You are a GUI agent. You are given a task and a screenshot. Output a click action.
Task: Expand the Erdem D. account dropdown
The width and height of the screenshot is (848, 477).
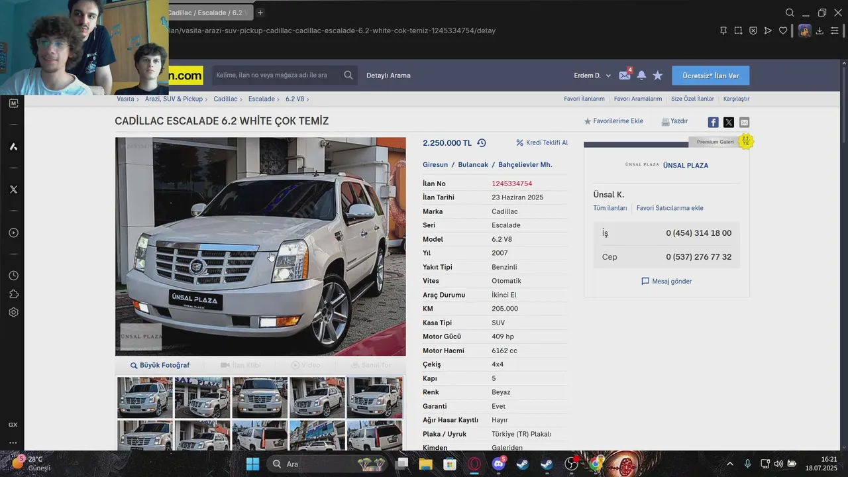point(592,76)
